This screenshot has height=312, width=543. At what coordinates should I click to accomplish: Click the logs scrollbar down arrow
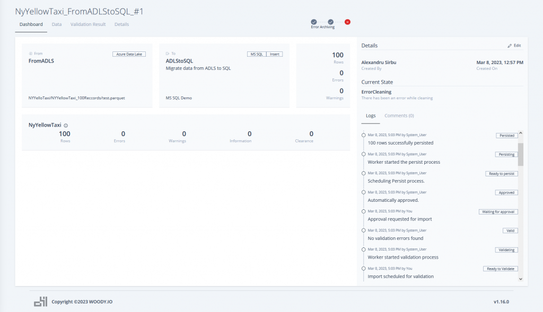[520, 279]
